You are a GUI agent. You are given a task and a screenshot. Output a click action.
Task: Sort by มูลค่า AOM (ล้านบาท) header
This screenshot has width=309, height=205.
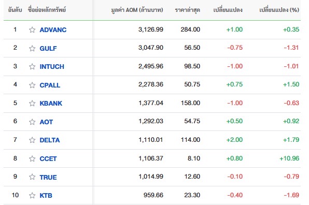pos(137,10)
